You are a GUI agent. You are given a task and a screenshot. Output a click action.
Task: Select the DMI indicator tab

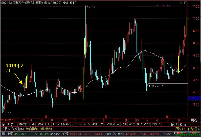[32, 124]
